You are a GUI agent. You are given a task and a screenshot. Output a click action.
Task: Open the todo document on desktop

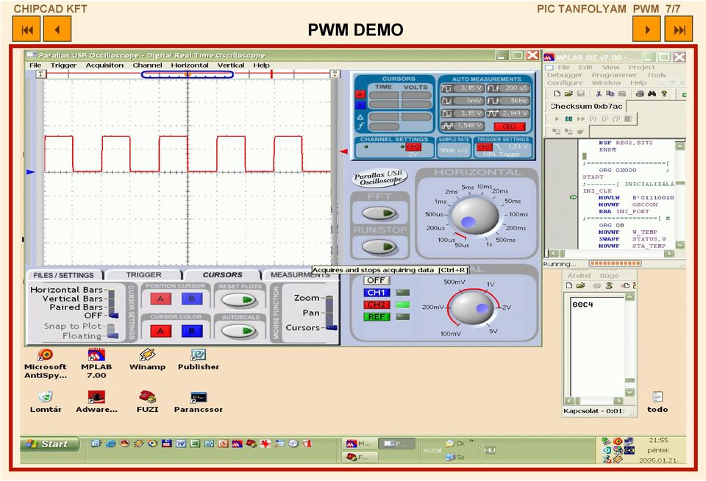point(657,402)
